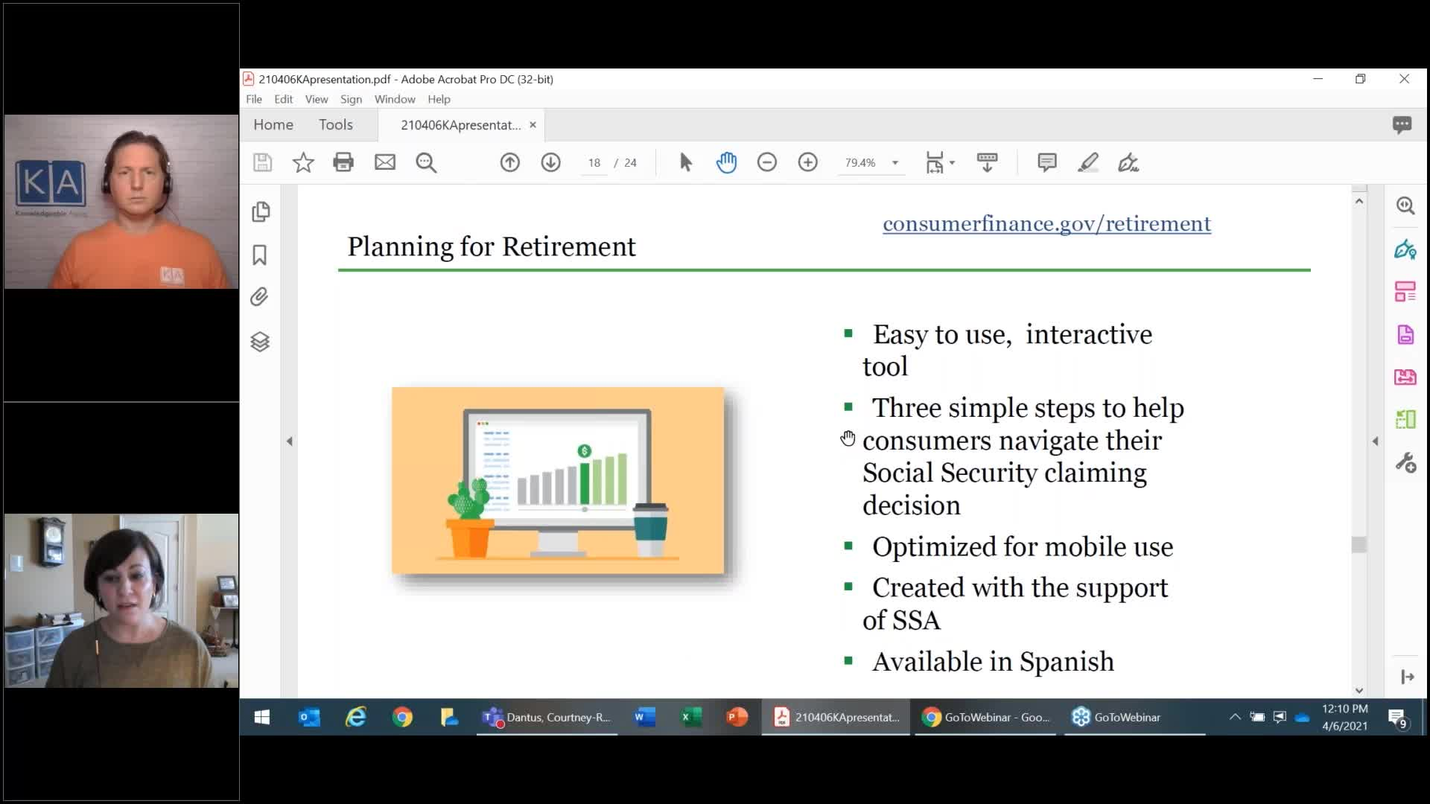This screenshot has height=804, width=1430.
Task: Click scrollbar up arrow
Action: tap(1359, 201)
